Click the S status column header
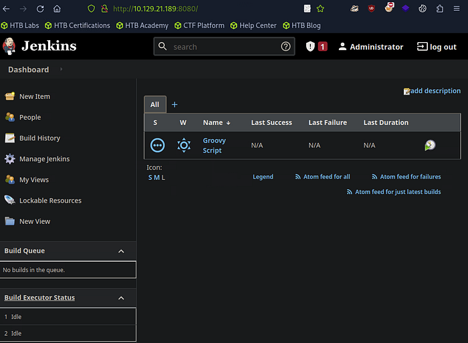 155,123
